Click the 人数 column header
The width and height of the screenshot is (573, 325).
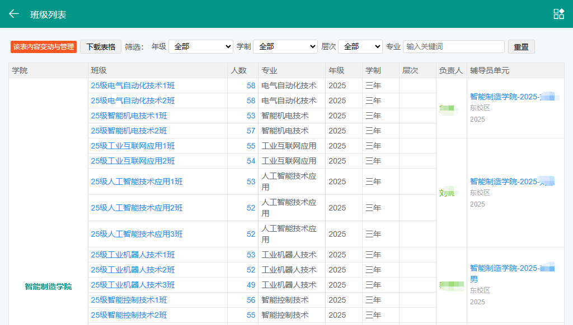[238, 70]
